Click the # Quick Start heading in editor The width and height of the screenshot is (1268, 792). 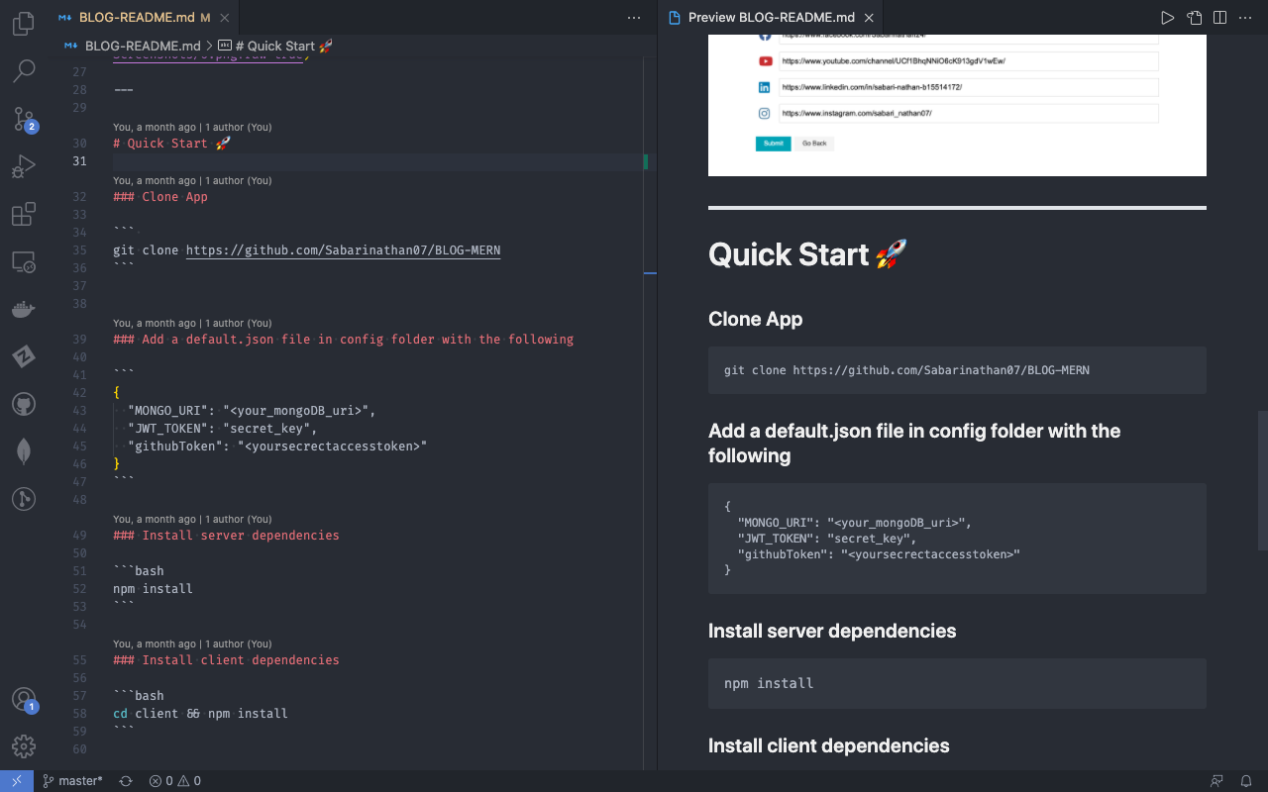click(171, 144)
